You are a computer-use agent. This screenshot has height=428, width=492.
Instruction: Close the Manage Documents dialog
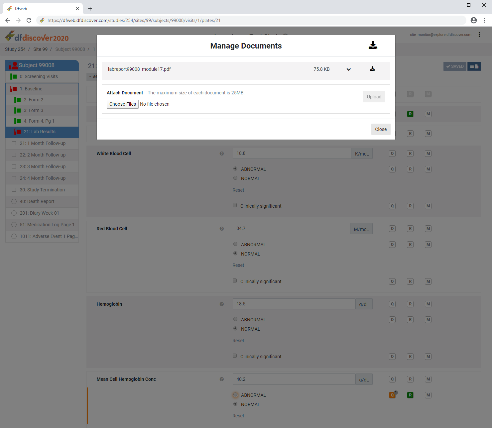point(381,129)
